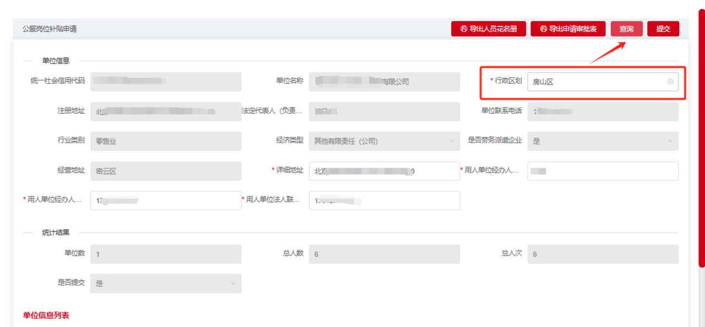
Task: Focus the 行政区划 field showing 房山区
Action: 595,82
